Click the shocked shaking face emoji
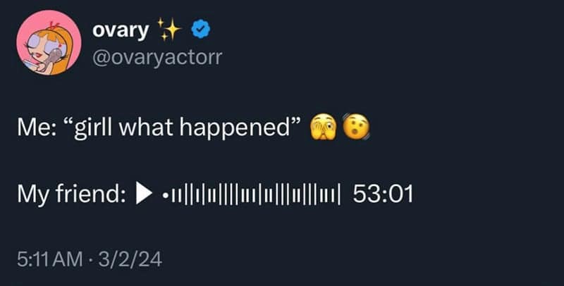Screen dimensions: 564x286 click(x=355, y=128)
